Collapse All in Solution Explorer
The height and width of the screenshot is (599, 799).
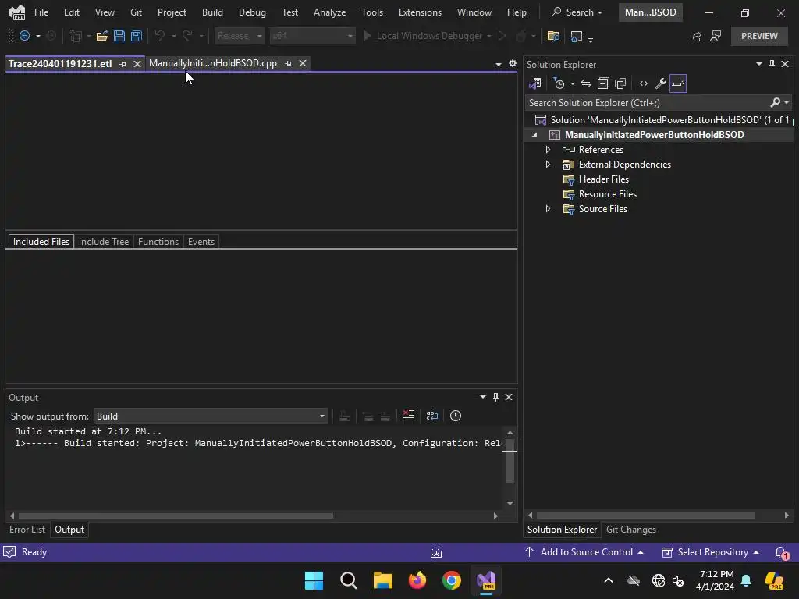[x=603, y=83]
